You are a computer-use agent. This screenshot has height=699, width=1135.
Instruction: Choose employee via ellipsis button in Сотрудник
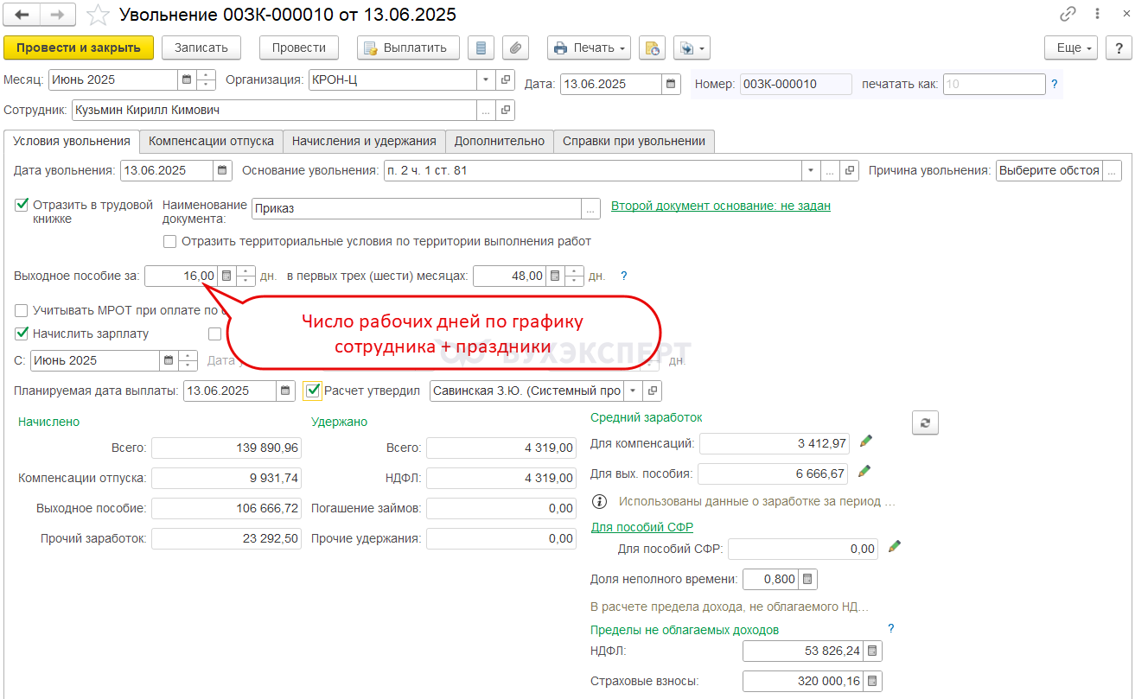point(487,110)
